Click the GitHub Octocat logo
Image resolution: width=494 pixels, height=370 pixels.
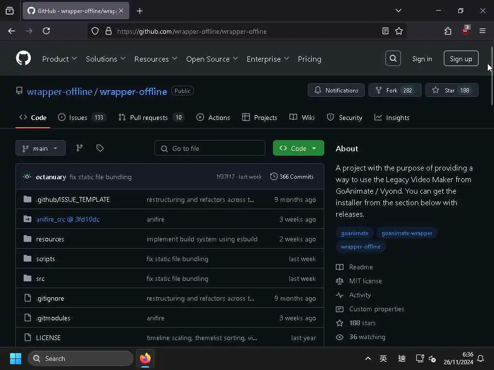pos(23,58)
